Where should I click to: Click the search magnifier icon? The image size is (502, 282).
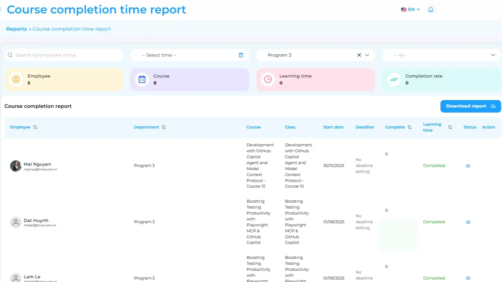pos(10,55)
